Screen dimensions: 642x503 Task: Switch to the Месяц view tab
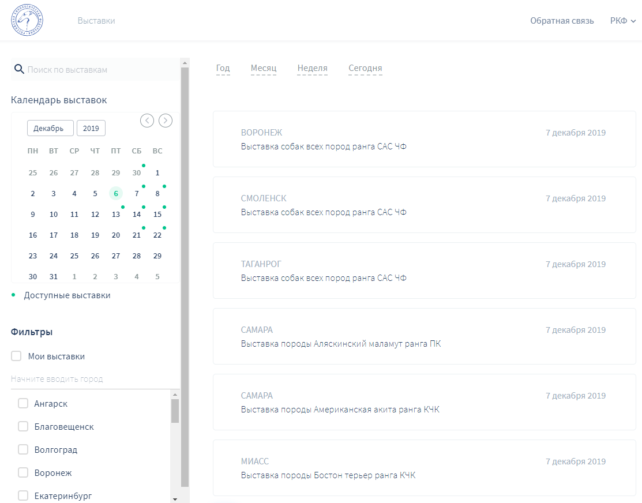coord(264,68)
